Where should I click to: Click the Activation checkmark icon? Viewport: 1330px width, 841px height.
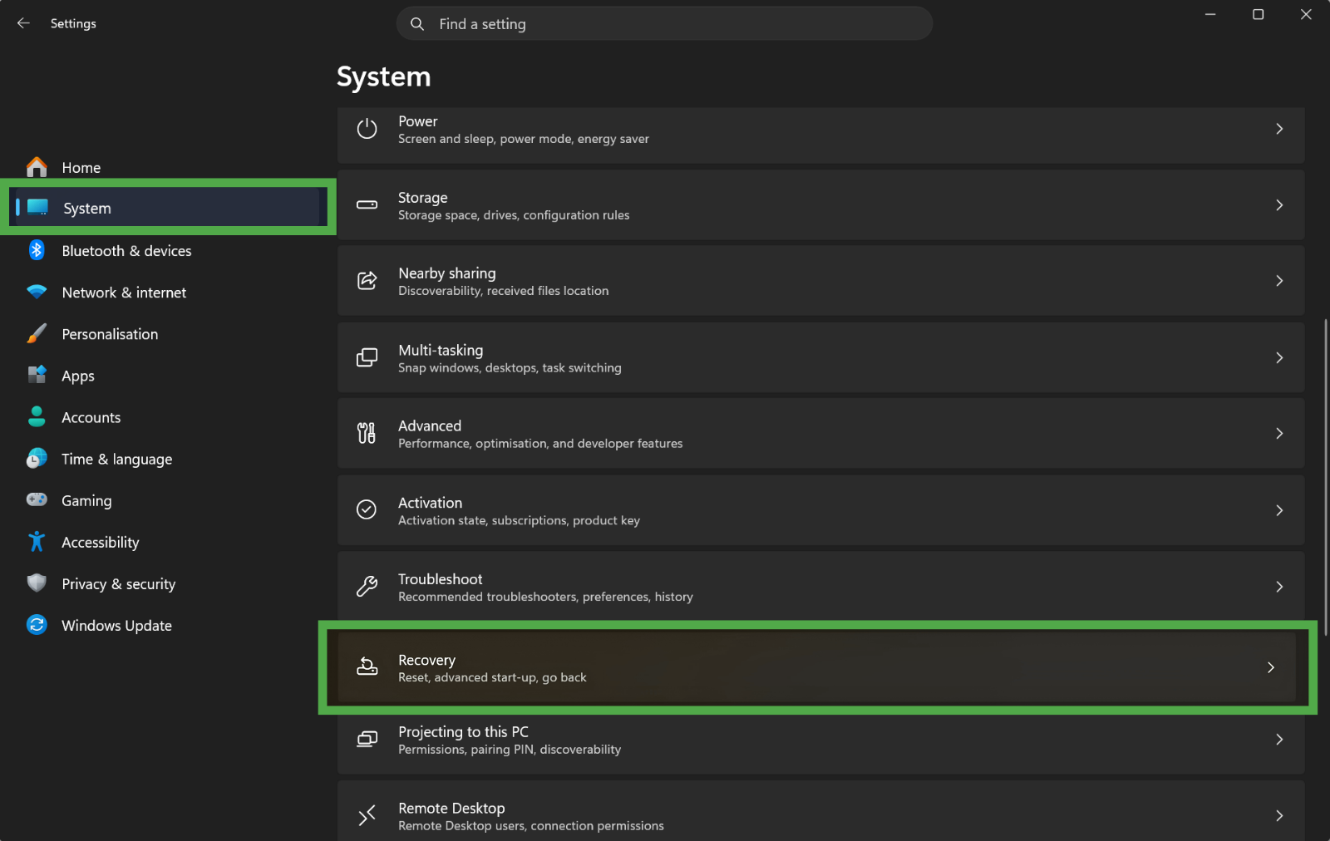[x=367, y=509]
